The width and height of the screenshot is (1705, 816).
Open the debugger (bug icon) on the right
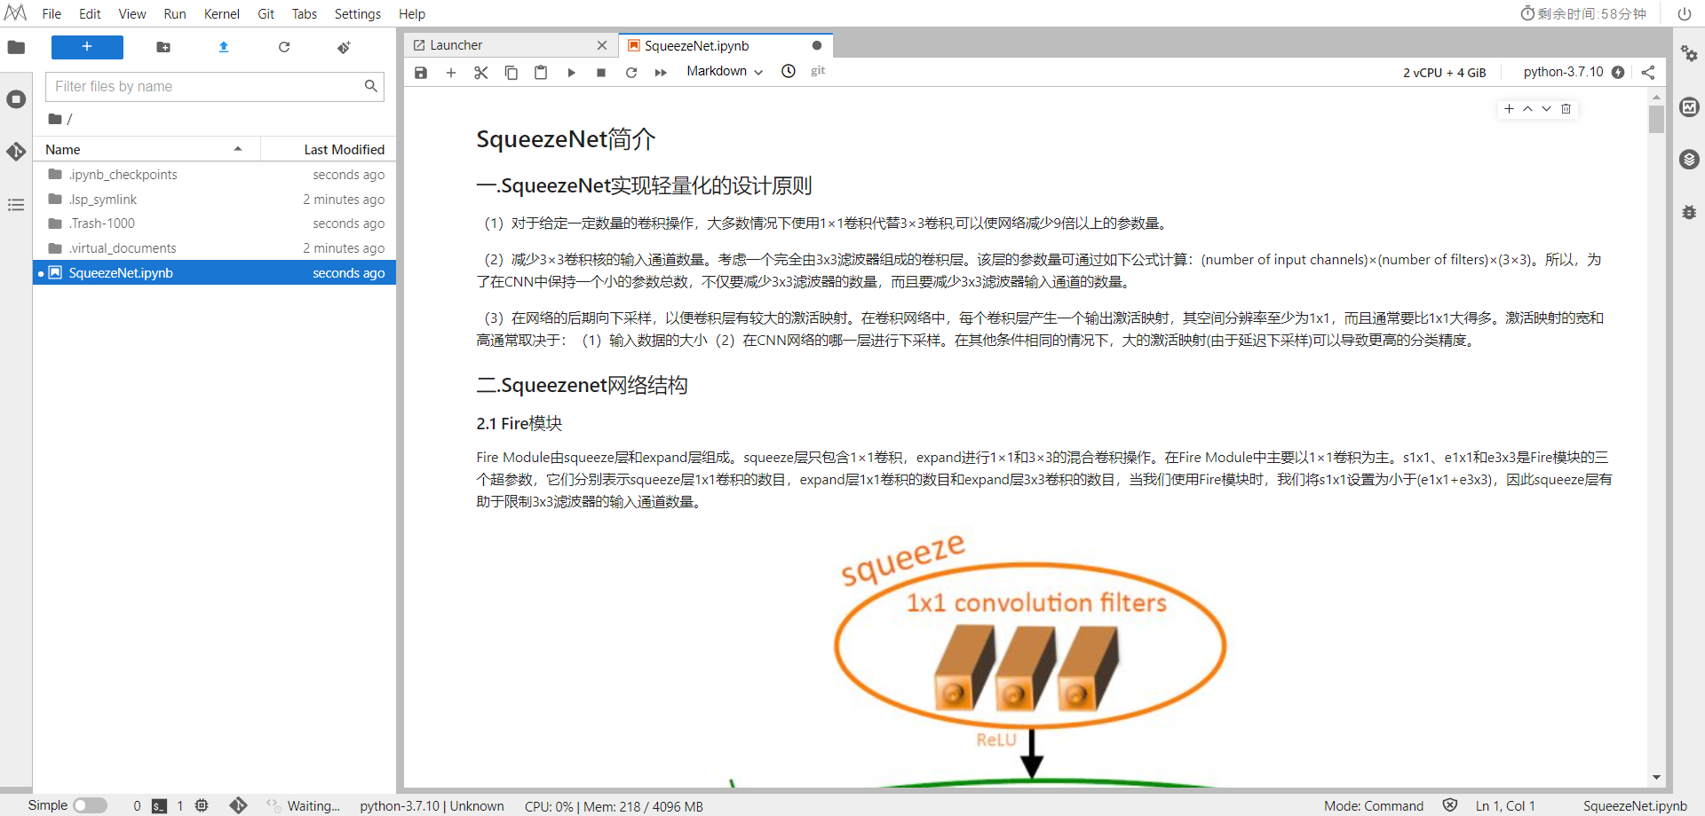(x=1690, y=212)
